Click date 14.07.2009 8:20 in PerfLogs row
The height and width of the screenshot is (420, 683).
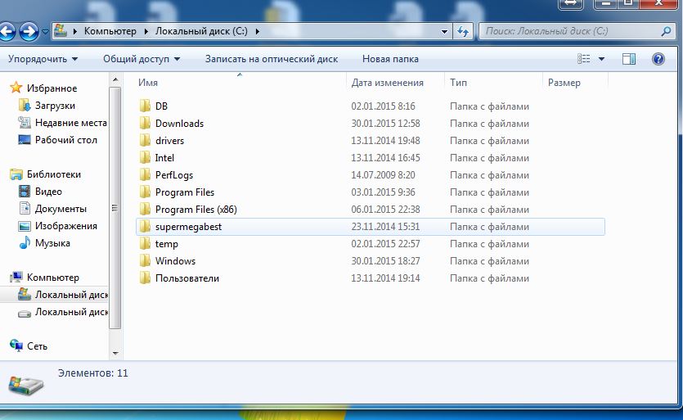coord(383,175)
